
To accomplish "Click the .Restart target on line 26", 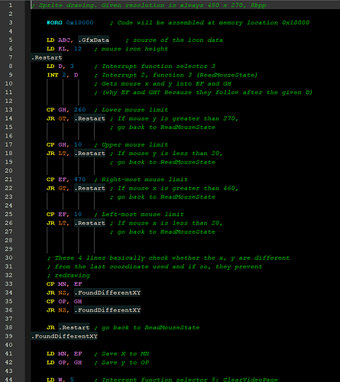I will (89, 223).
